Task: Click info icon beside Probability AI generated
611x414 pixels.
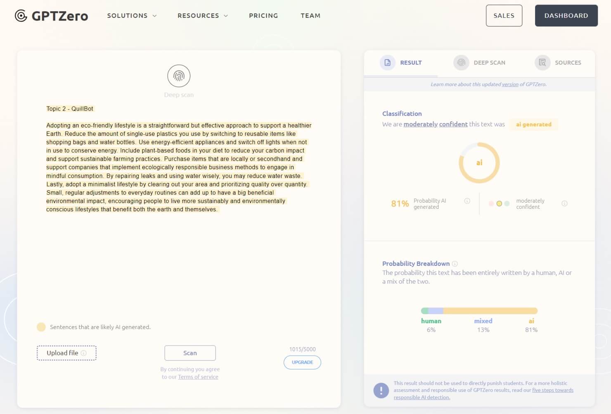Action: pyautogui.click(x=467, y=201)
